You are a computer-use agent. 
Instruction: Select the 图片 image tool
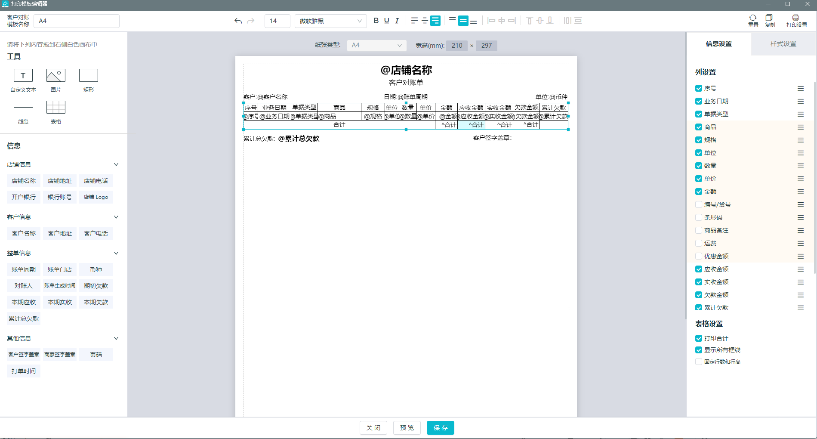[56, 80]
